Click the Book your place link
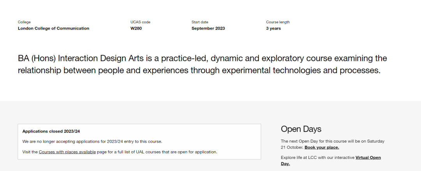The image size is (421, 171). coord(322,147)
